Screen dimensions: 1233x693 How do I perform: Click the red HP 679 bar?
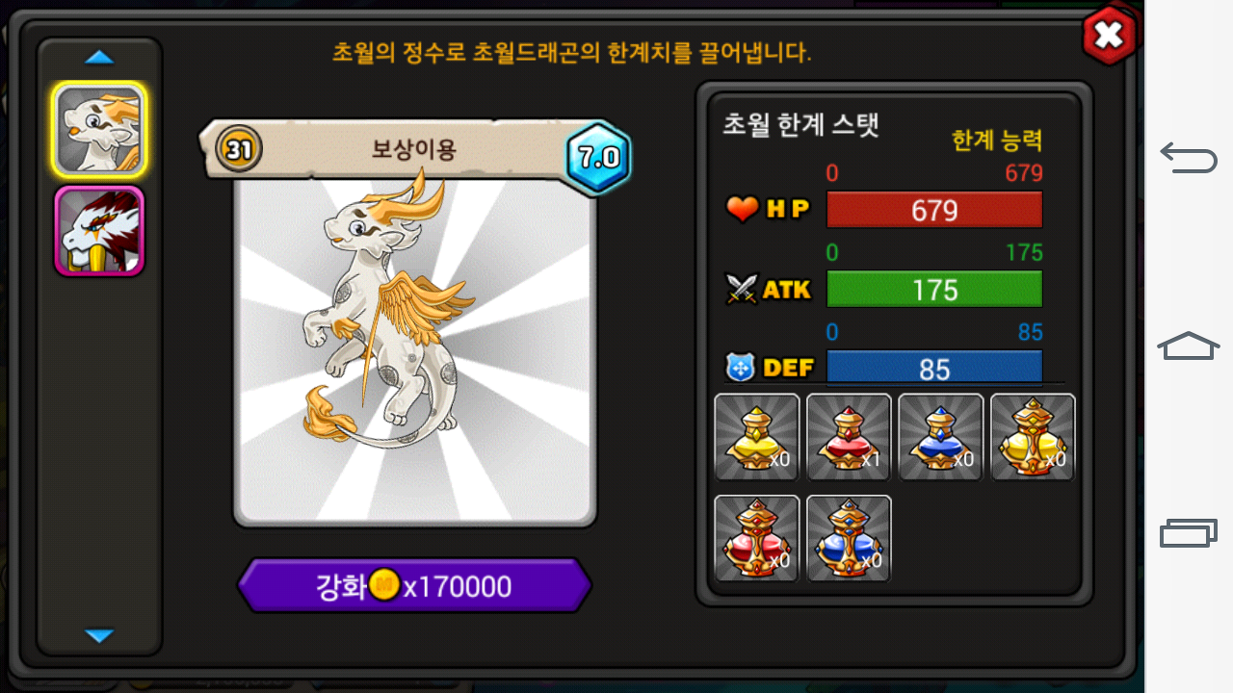tap(934, 210)
